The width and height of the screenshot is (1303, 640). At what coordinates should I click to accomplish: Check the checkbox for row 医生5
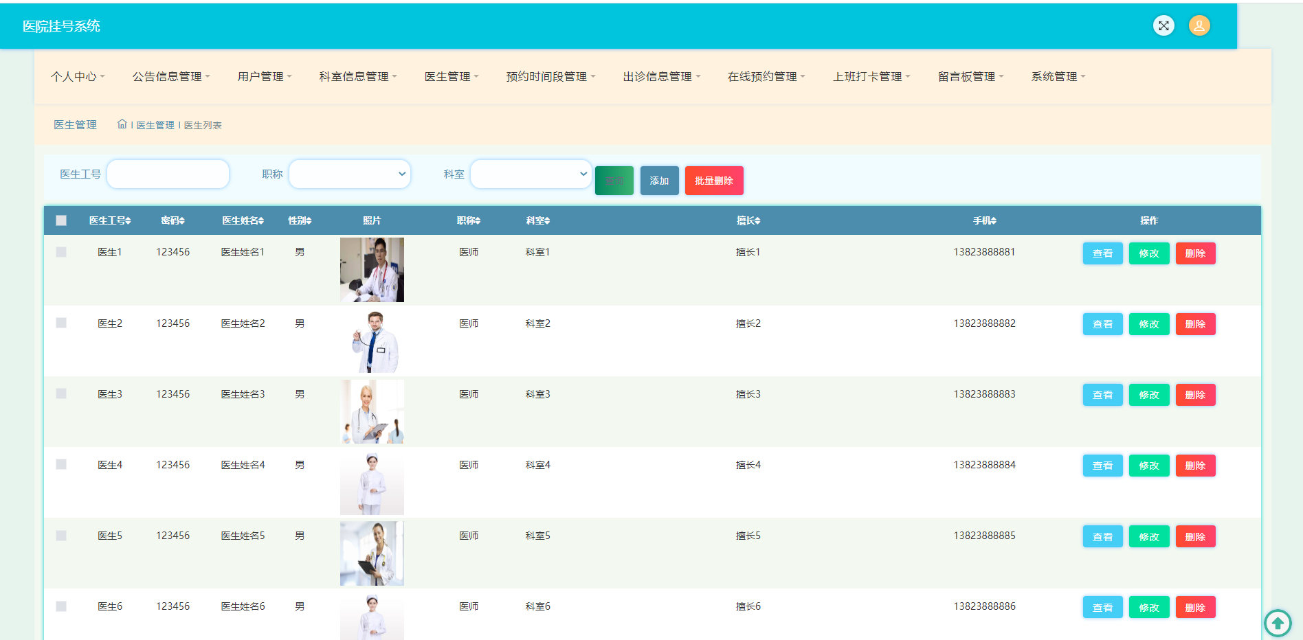pyautogui.click(x=61, y=535)
